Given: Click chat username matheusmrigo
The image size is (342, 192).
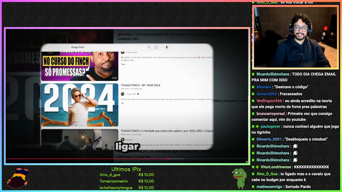Looking at the screenshot, I should [x=269, y=187].
